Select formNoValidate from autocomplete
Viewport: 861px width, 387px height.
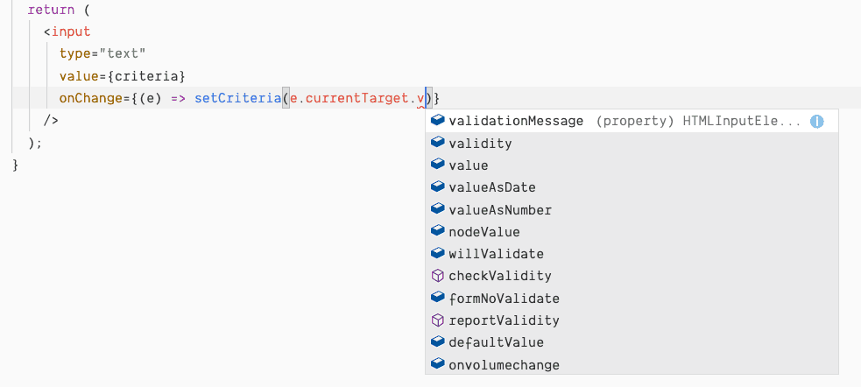[504, 299]
